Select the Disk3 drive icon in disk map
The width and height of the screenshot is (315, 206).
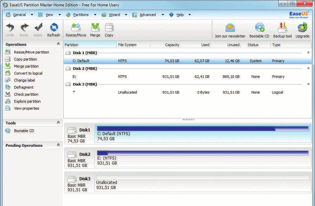(72, 179)
